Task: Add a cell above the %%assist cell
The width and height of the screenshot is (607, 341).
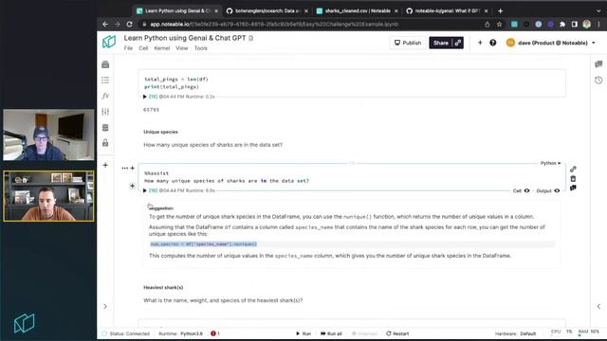Action: point(133,169)
